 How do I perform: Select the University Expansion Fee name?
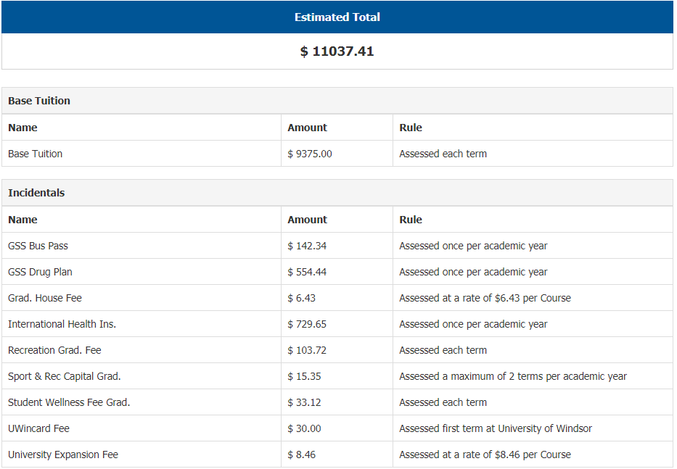63,455
